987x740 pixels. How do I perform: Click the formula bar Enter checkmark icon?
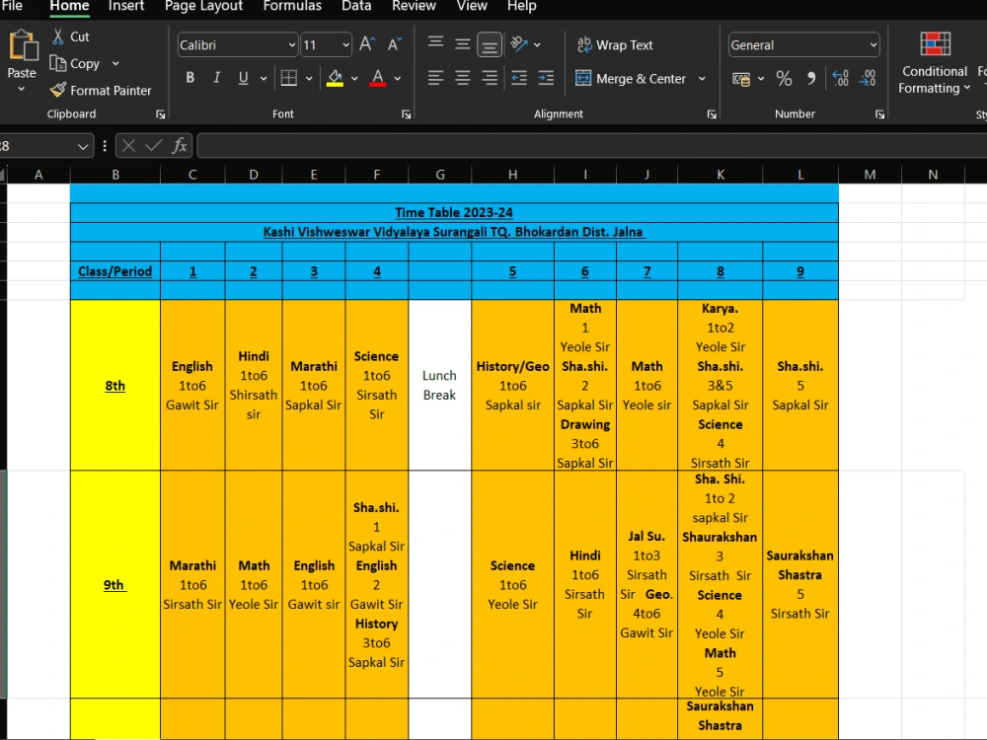coord(154,146)
